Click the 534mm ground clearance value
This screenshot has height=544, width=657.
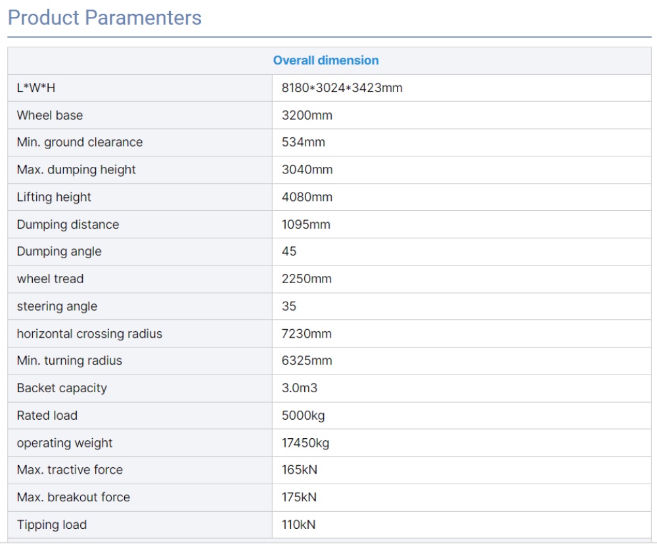[x=303, y=143]
